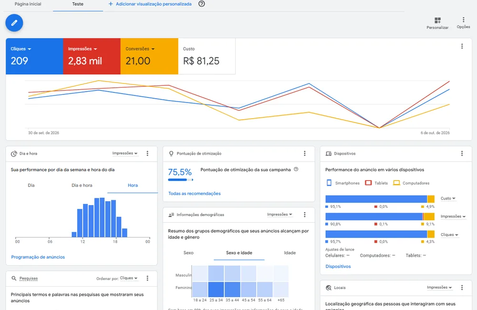Click the optimization lightbulb icon
477x310 pixels.
(x=171, y=154)
